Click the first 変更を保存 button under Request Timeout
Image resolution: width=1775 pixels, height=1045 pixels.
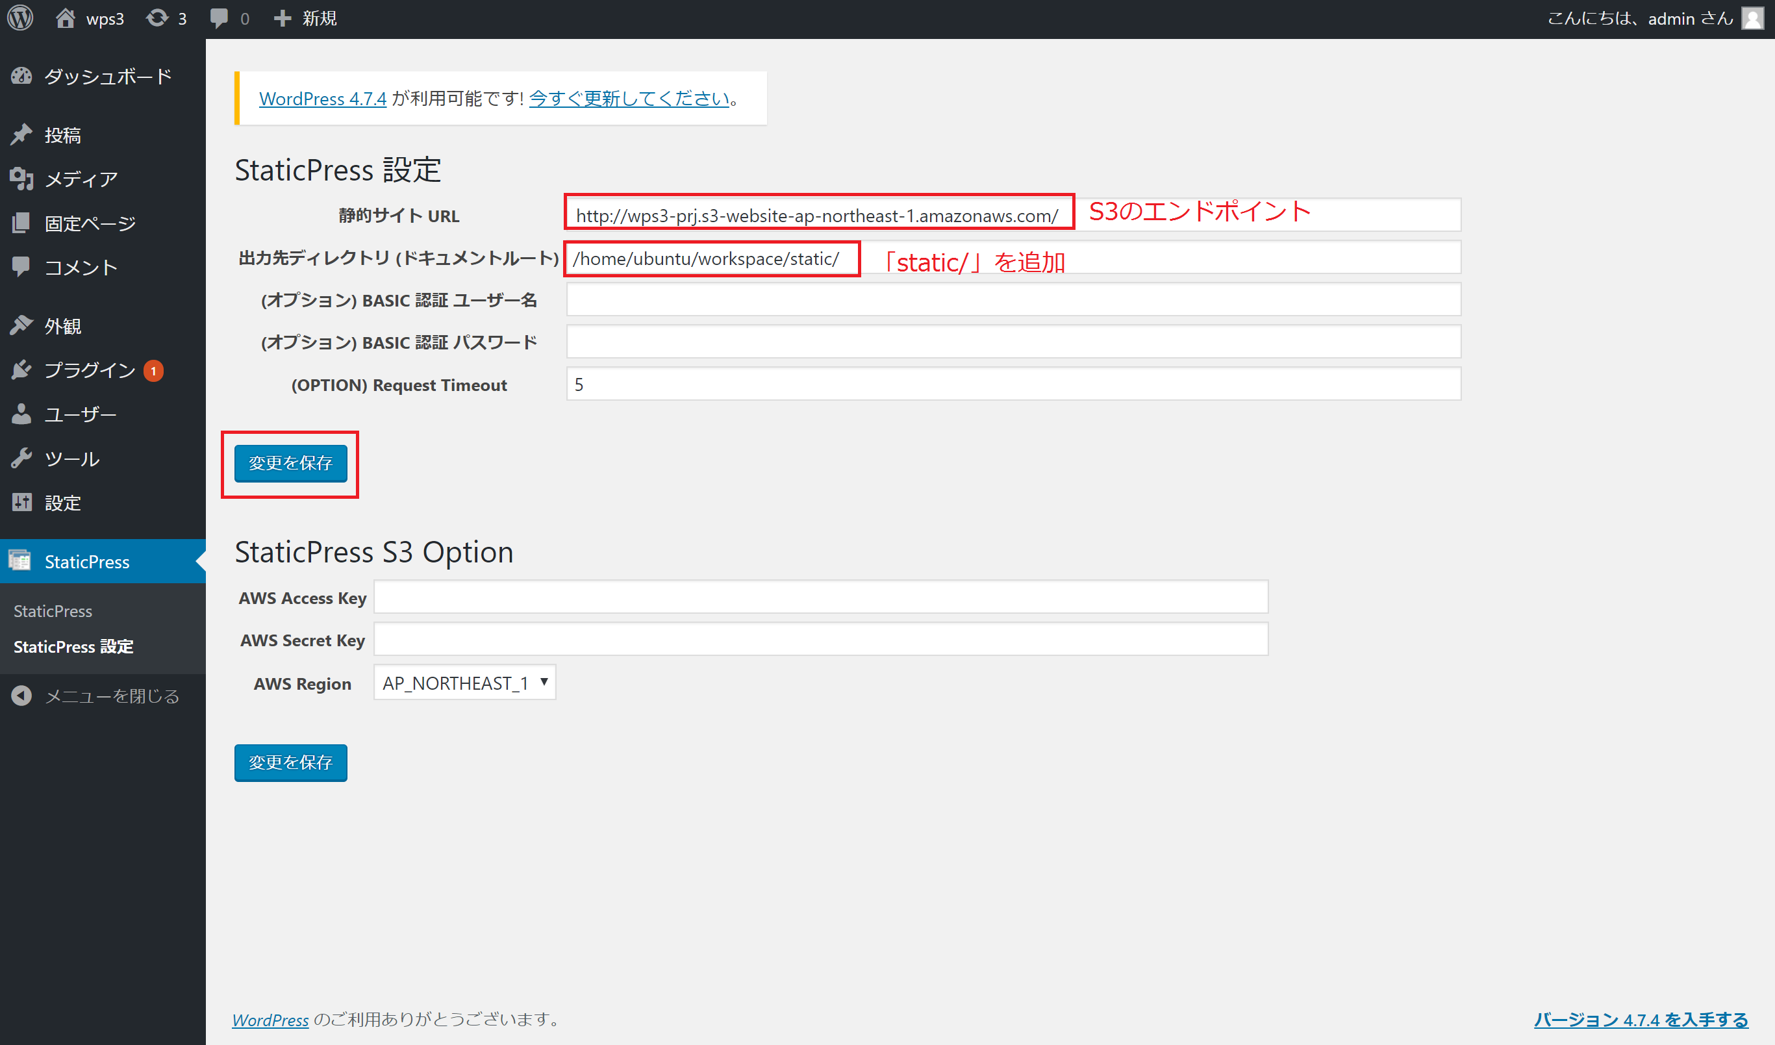click(x=291, y=463)
